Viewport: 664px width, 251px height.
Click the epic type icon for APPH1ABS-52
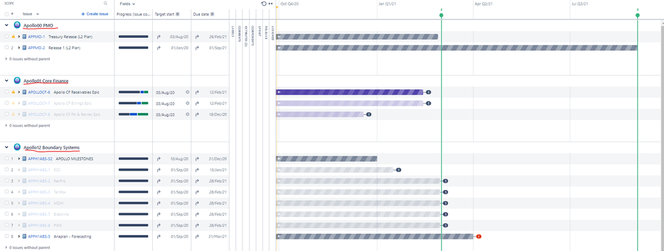tap(25, 159)
